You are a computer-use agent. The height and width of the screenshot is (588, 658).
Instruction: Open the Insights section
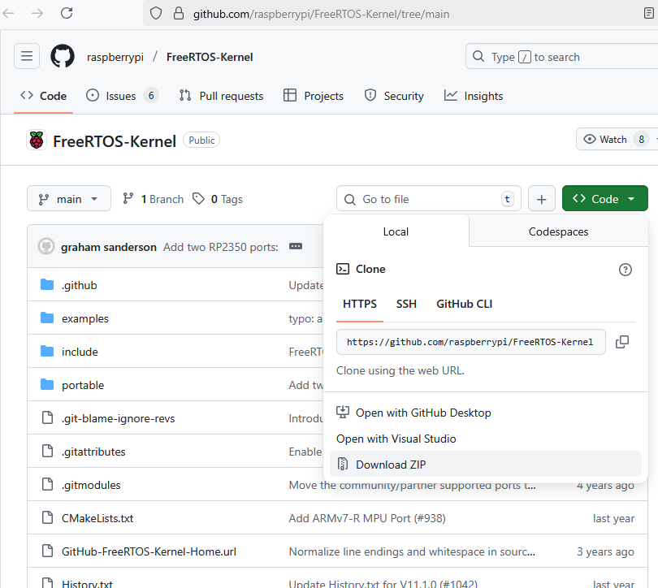474,95
